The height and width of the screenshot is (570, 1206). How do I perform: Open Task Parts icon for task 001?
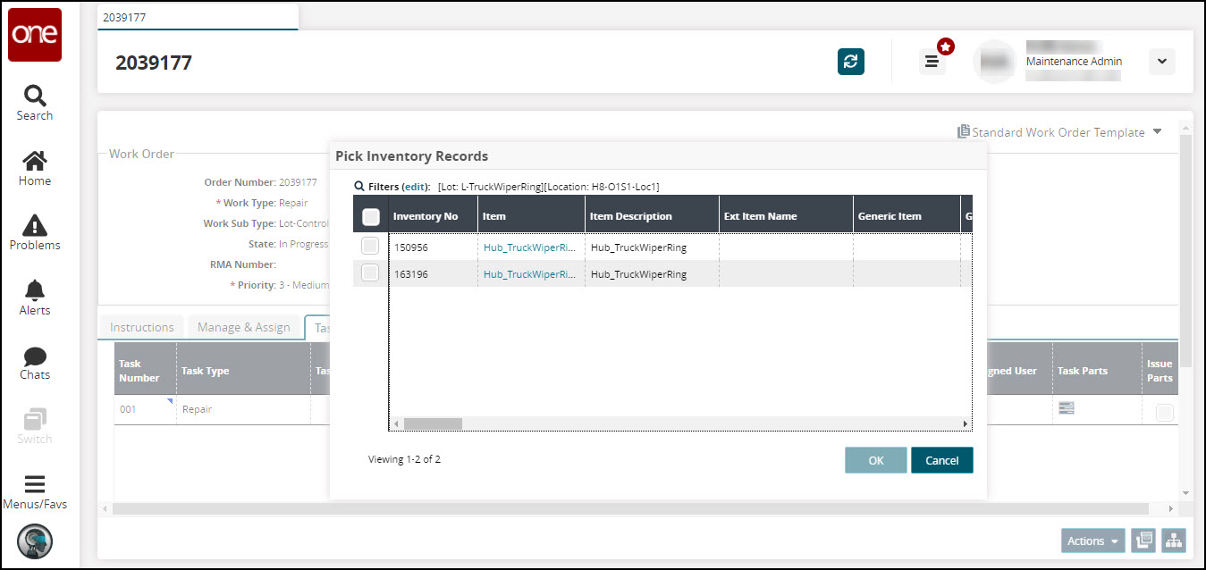pos(1066,408)
